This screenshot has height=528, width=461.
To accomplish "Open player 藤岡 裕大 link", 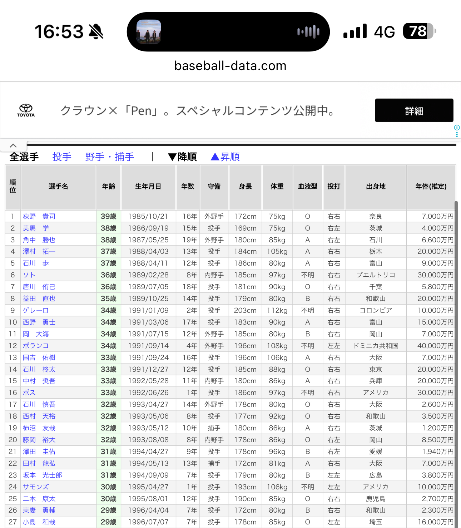I will point(39,440).
